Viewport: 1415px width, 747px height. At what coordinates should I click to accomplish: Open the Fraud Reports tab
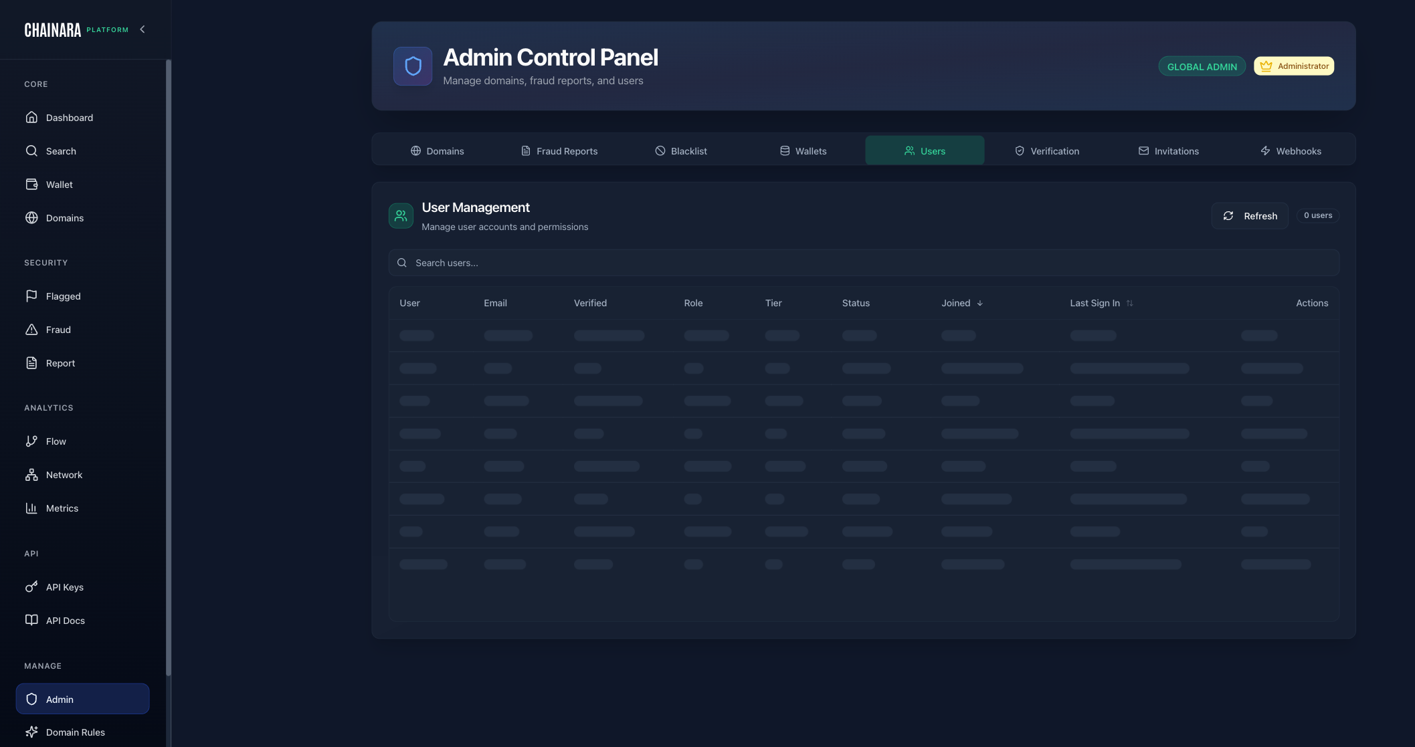coord(559,150)
